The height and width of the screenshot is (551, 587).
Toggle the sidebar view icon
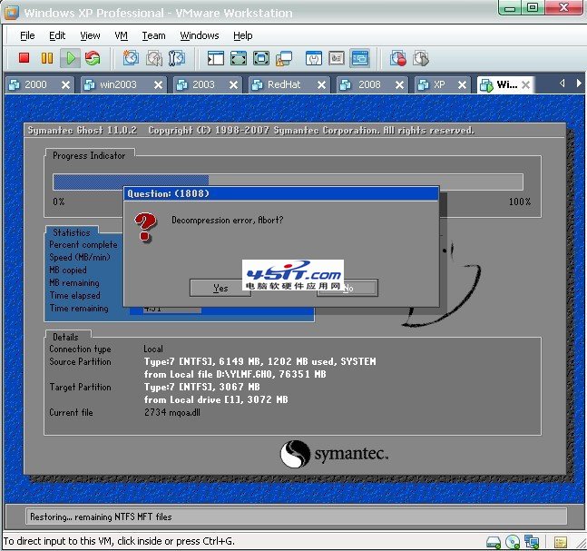(x=216, y=58)
